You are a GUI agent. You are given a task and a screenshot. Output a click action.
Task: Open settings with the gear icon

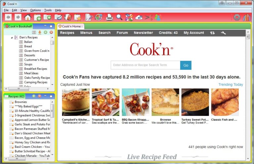coord(237,17)
